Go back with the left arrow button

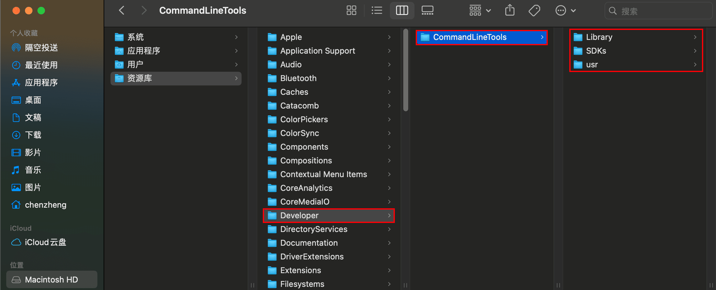click(x=122, y=11)
